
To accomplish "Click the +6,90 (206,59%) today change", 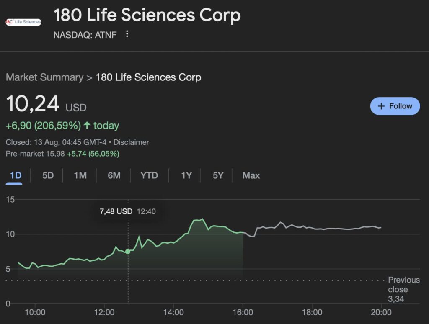I will (62, 126).
